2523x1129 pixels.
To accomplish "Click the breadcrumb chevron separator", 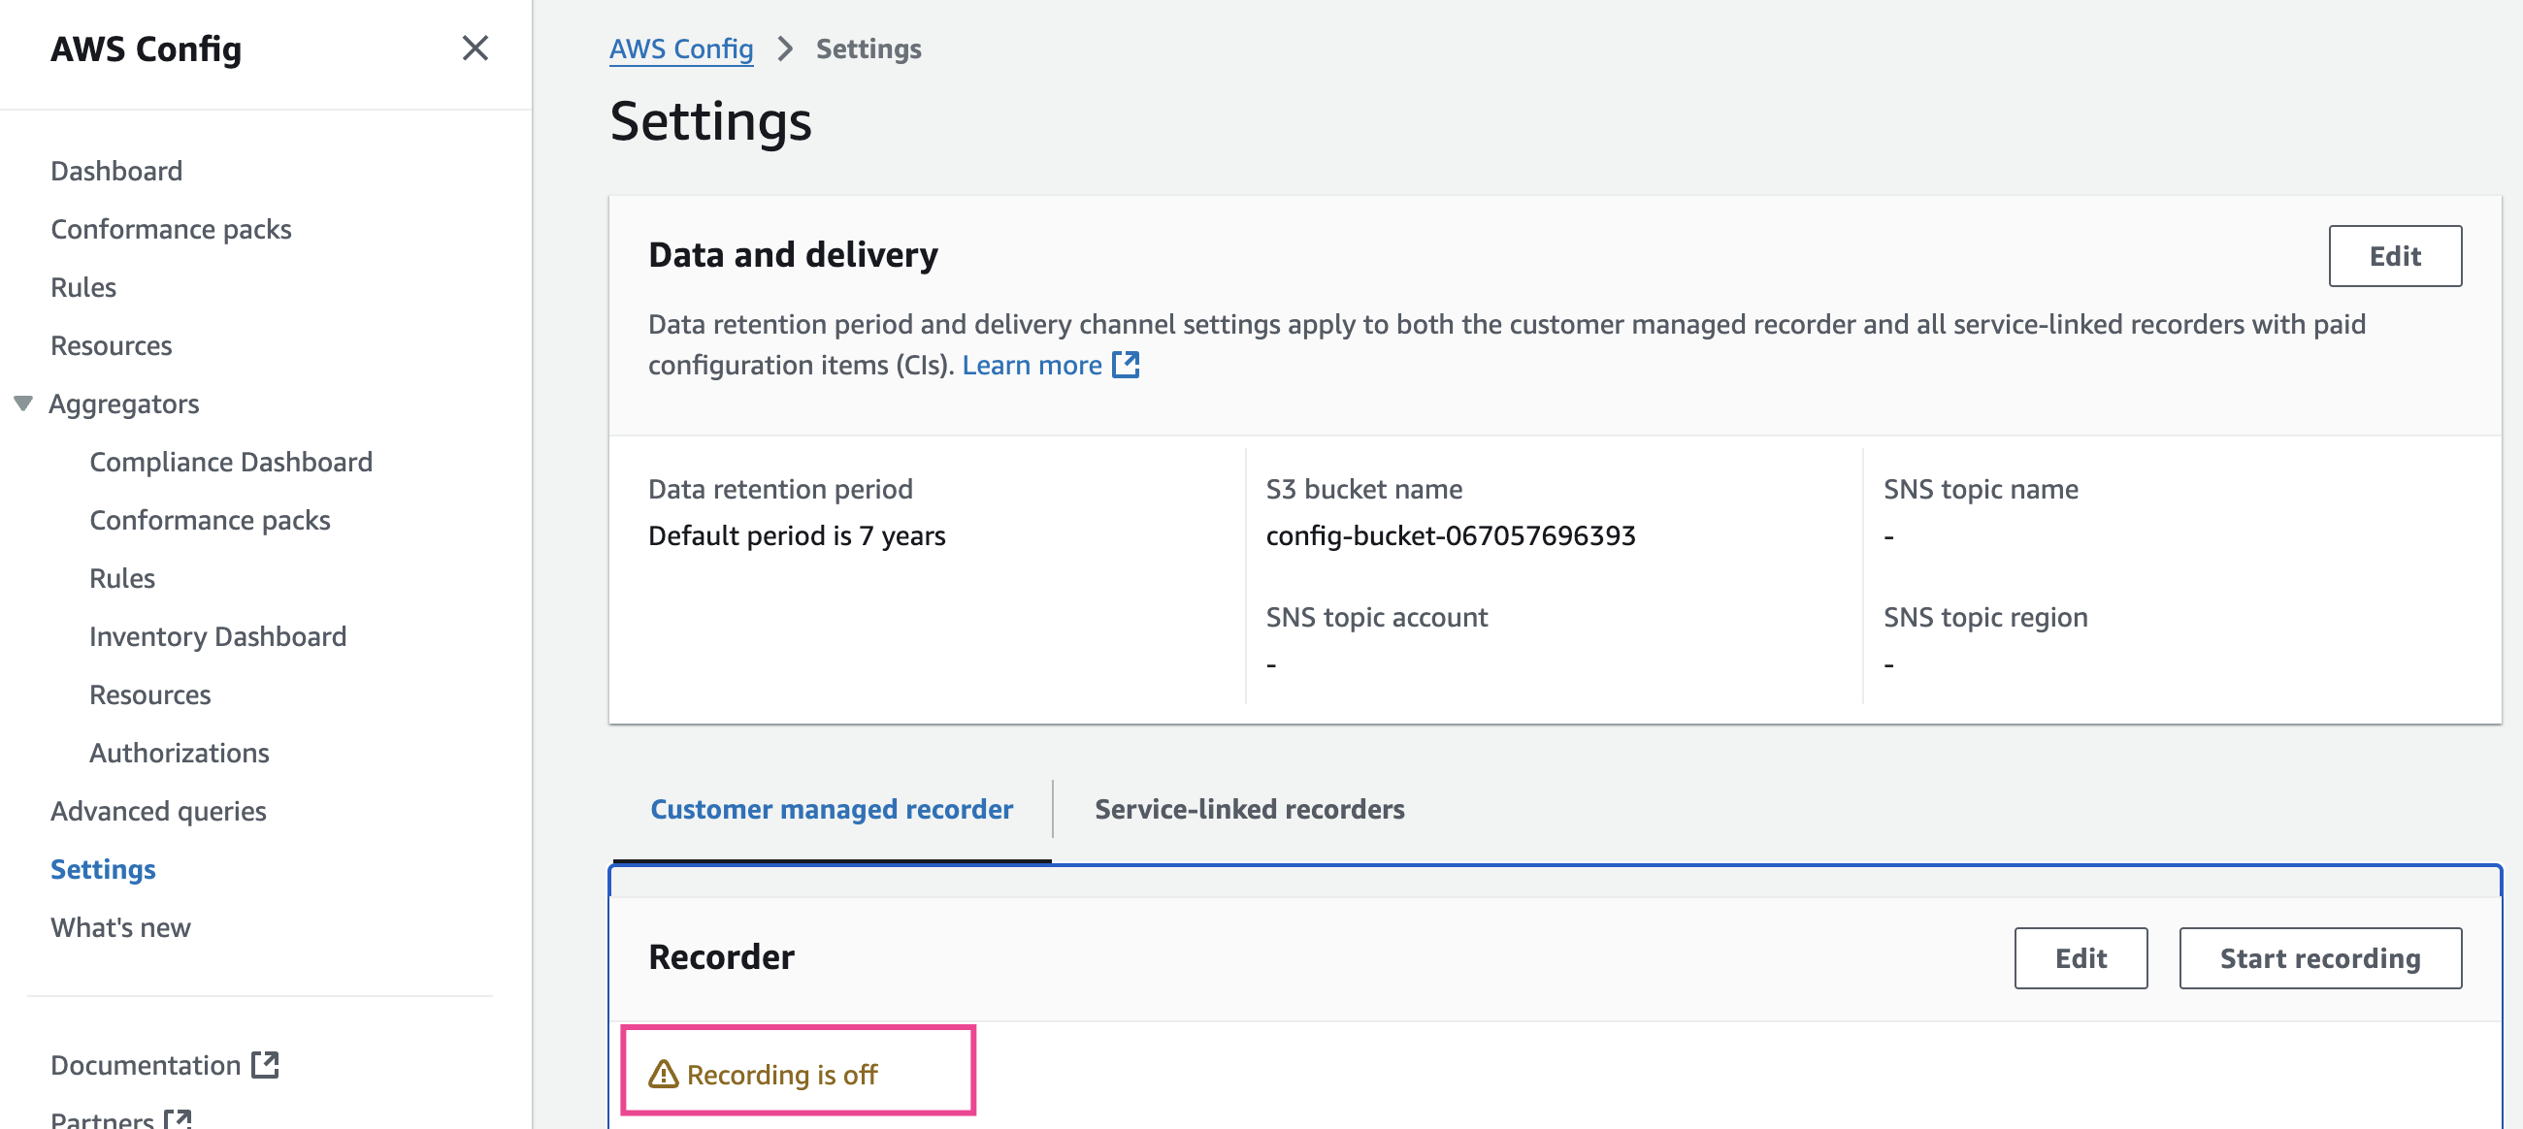I will tap(784, 48).
